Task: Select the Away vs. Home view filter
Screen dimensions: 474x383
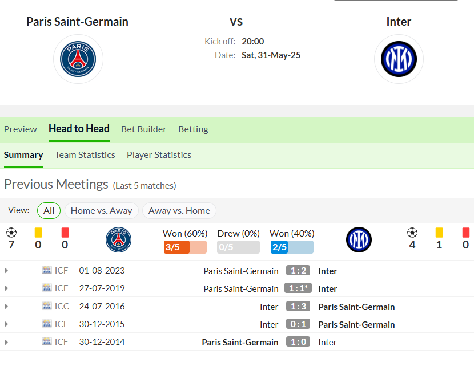Action: pos(179,210)
